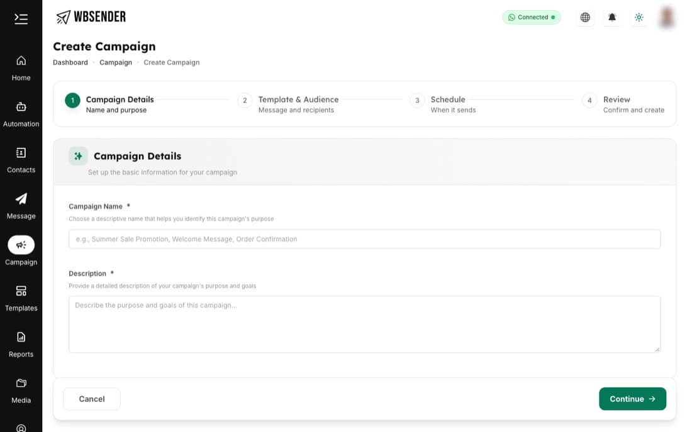The image size is (692, 432).
Task: Select step 2 Template & Audience
Action: [x=288, y=104]
